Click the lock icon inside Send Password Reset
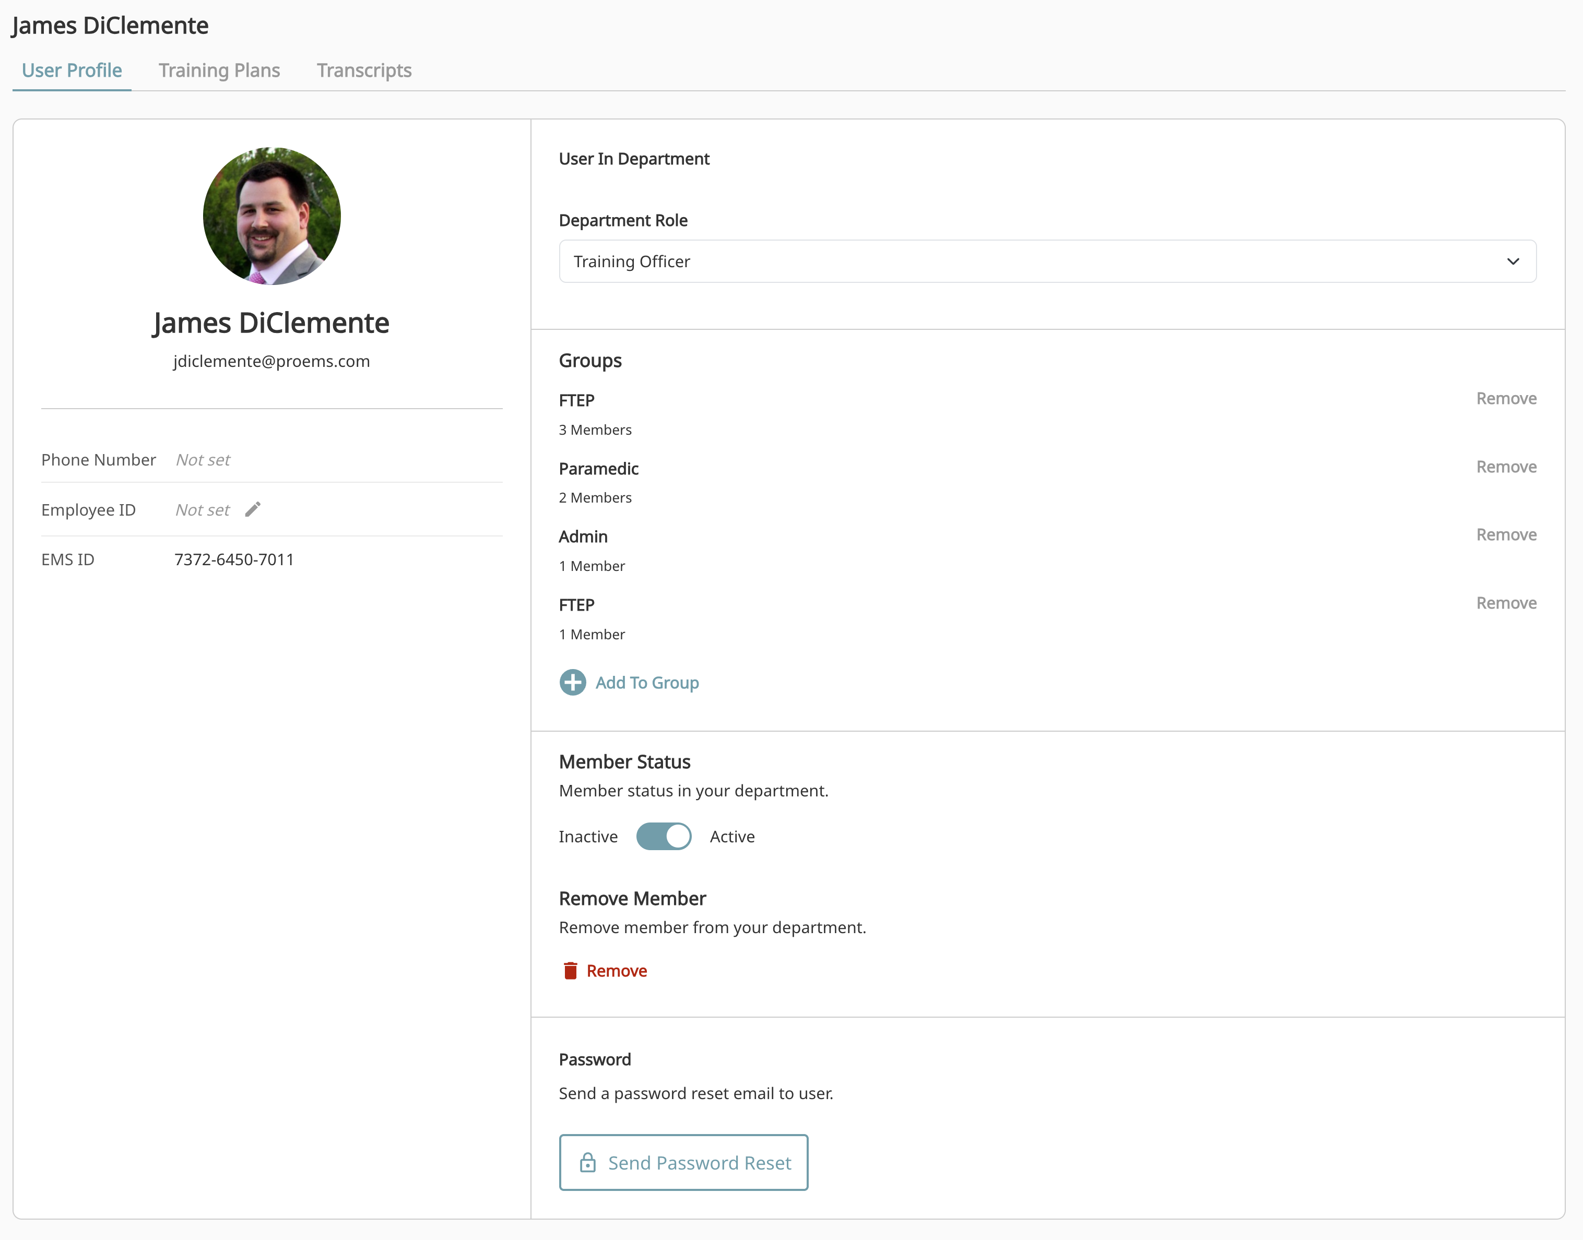This screenshot has height=1240, width=1583. tap(588, 1162)
